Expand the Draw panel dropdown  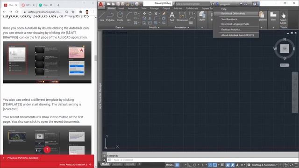tap(120, 28)
